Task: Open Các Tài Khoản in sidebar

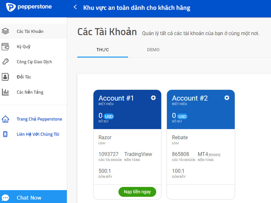Action: tap(33, 31)
